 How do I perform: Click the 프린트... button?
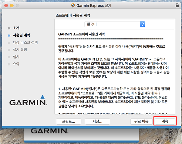coord(69,121)
